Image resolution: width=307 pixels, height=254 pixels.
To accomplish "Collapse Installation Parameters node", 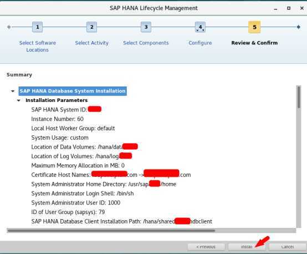I will (x=19, y=100).
